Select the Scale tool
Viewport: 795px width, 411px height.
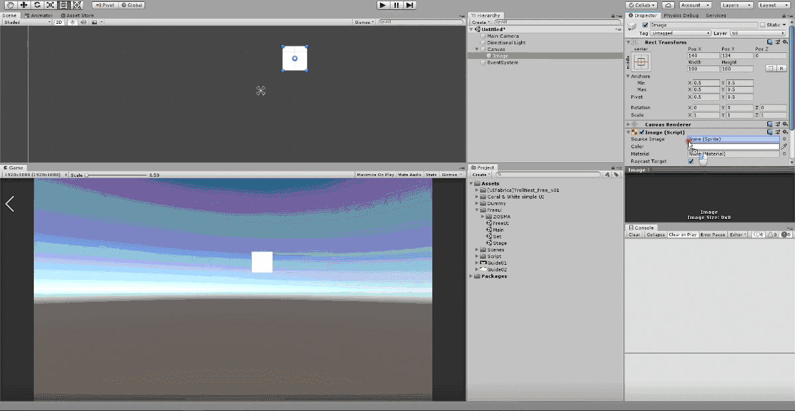click(50, 5)
